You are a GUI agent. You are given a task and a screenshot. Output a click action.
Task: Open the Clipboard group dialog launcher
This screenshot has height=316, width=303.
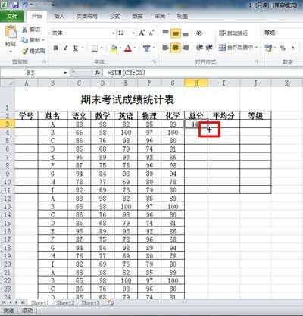[x=45, y=62]
